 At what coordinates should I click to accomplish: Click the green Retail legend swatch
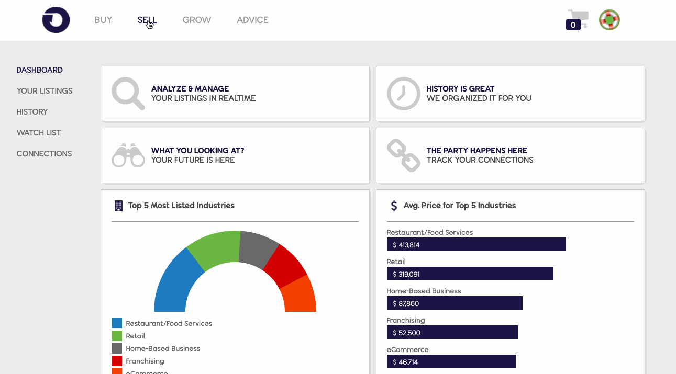(x=117, y=336)
